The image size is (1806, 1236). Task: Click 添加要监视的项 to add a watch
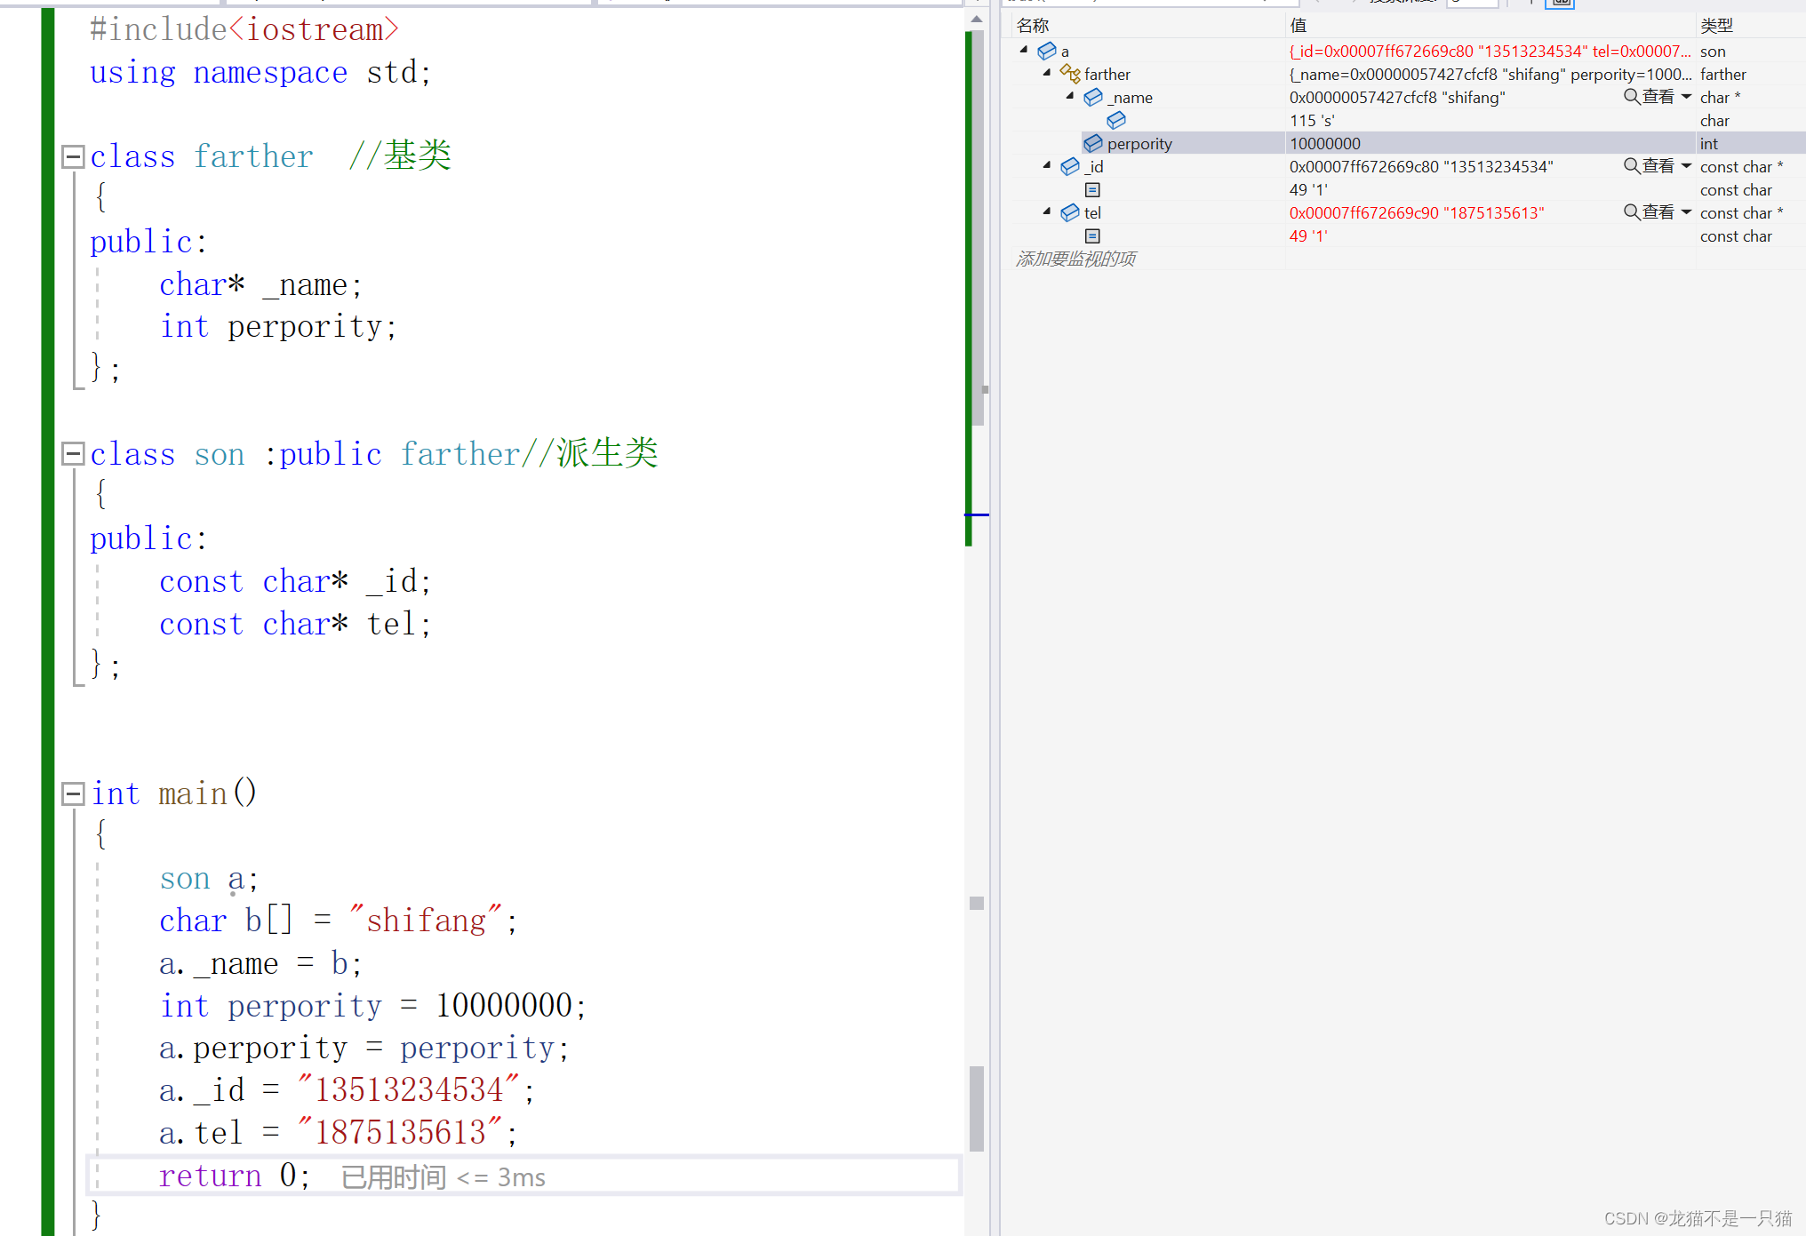1075,259
